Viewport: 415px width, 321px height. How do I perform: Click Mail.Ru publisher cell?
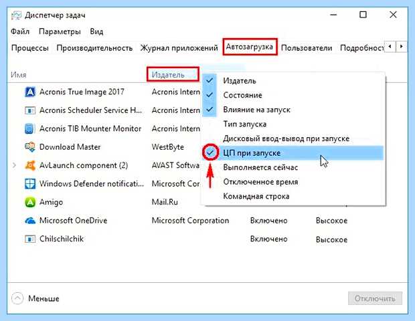[165, 202]
